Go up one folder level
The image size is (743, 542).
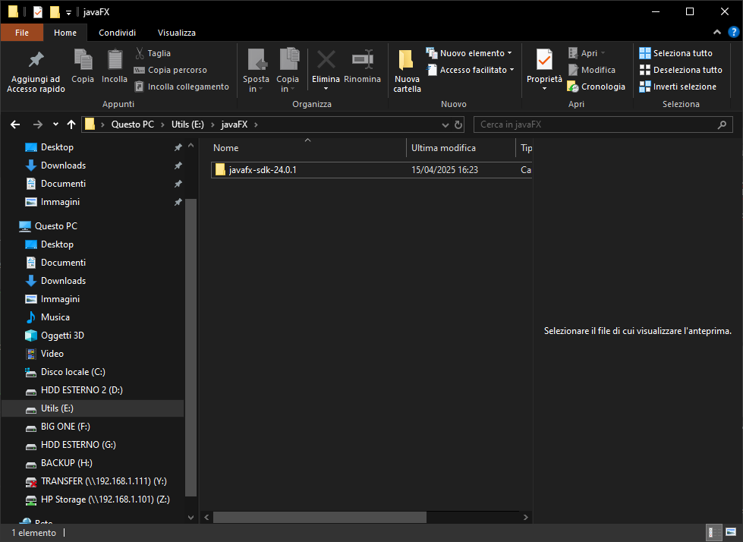(71, 124)
